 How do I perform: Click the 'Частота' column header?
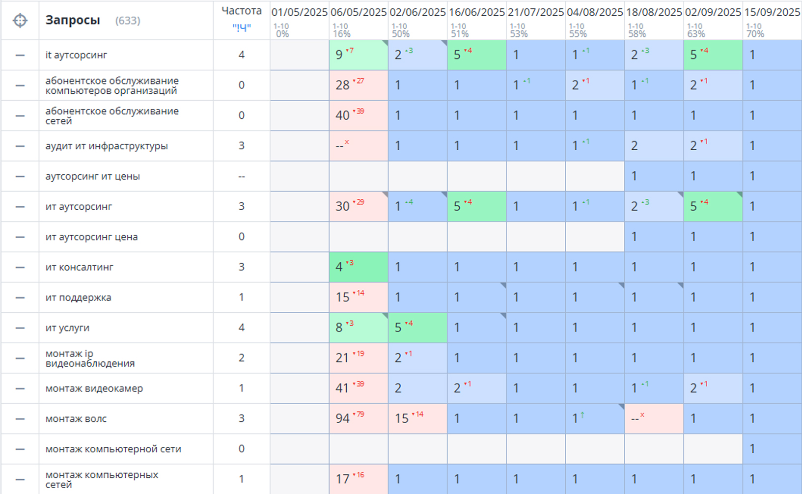click(x=241, y=11)
